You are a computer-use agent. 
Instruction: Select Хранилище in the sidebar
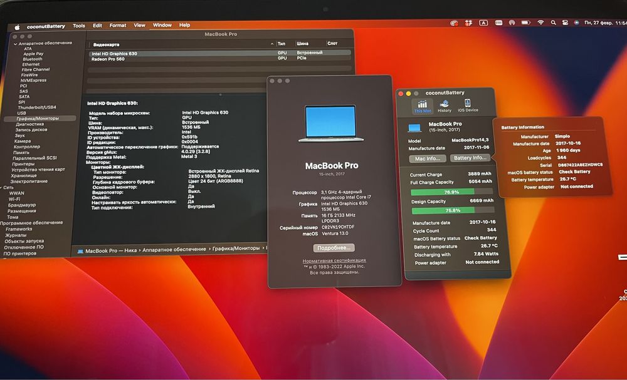click(x=24, y=175)
